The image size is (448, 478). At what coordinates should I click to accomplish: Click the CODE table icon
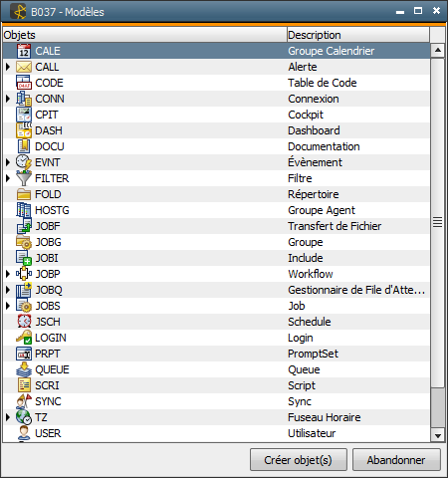point(24,83)
